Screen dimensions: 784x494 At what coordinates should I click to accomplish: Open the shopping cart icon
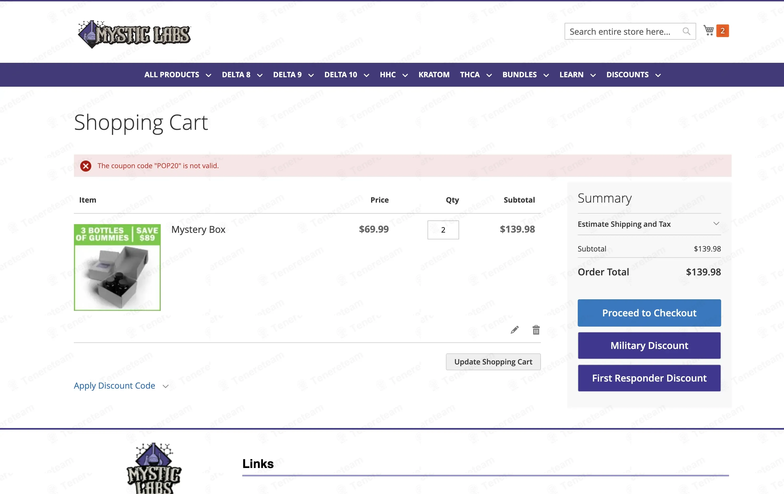[708, 30]
